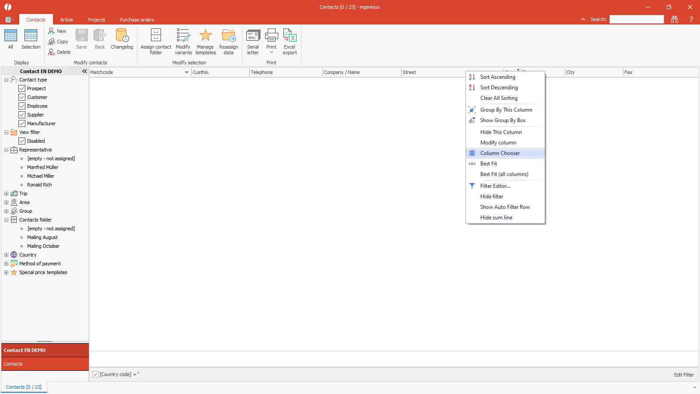This screenshot has width=700, height=394.
Task: Click the Modify variants icon
Action: click(183, 36)
